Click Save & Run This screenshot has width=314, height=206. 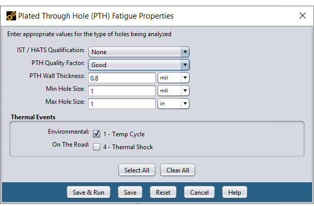(88, 192)
